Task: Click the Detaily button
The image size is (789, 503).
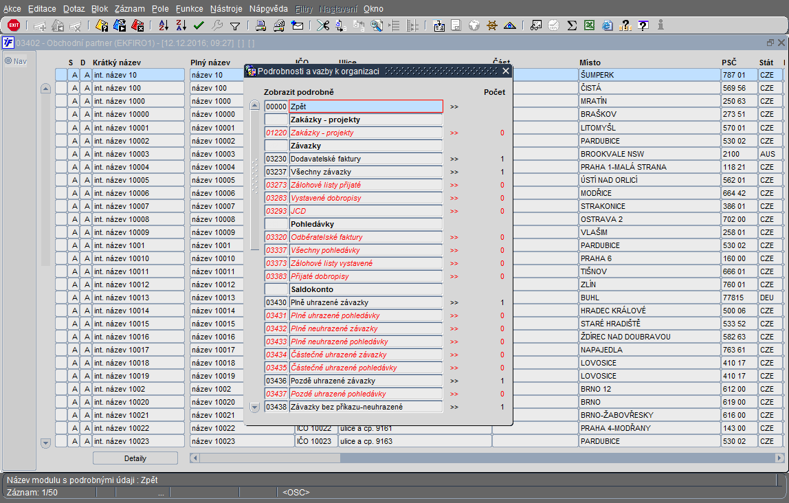Action: 135,458
